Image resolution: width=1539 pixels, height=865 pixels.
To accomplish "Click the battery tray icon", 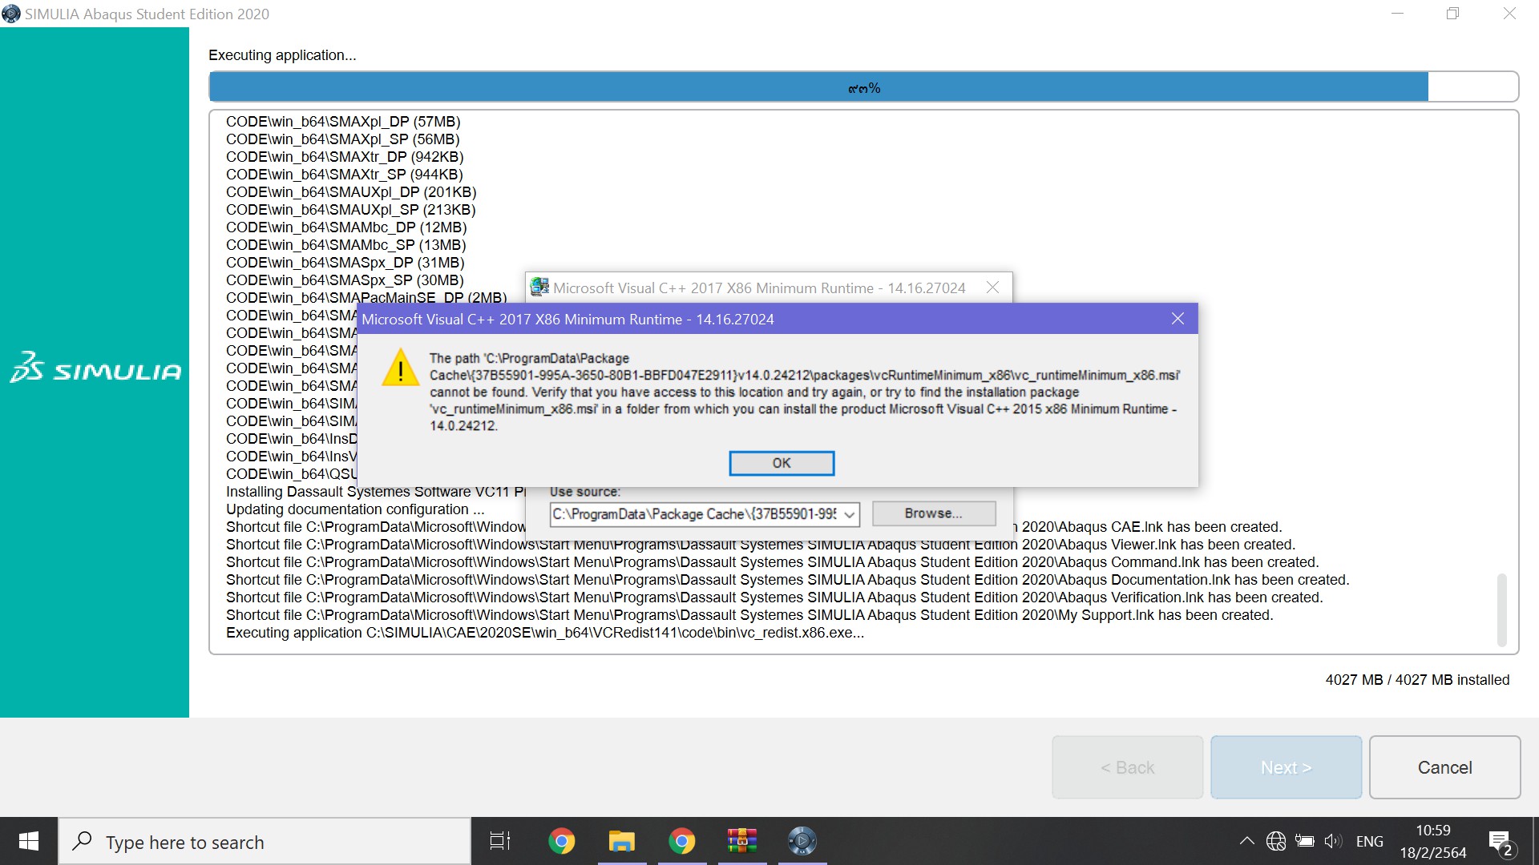I will [1305, 841].
